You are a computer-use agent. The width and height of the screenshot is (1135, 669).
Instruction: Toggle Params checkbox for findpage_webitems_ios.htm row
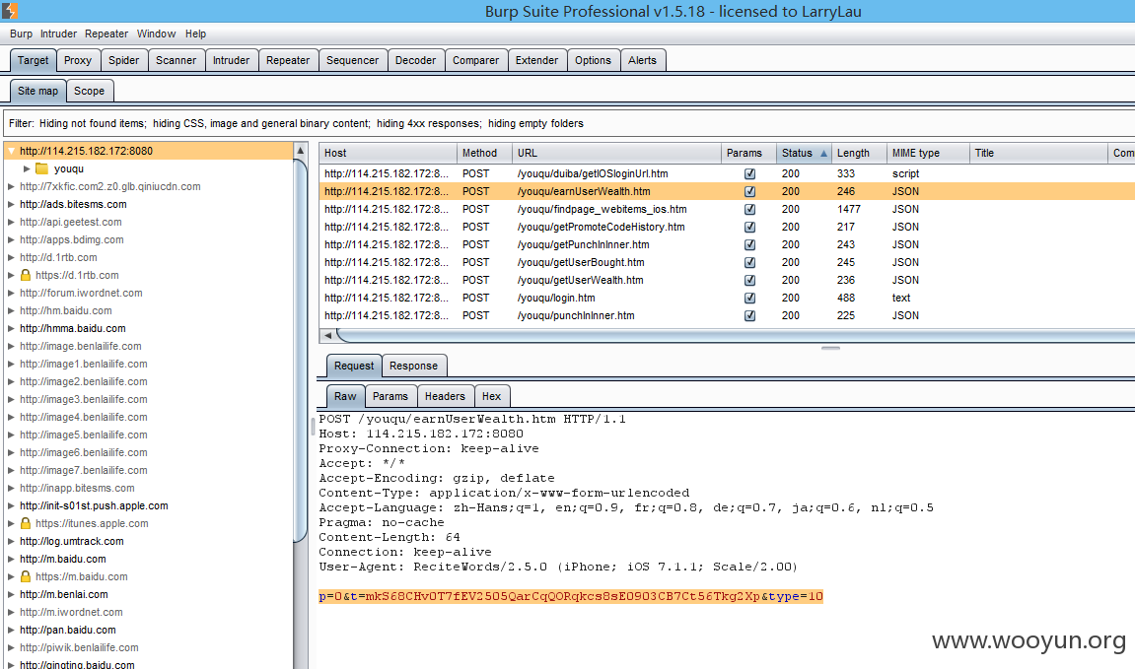point(749,209)
